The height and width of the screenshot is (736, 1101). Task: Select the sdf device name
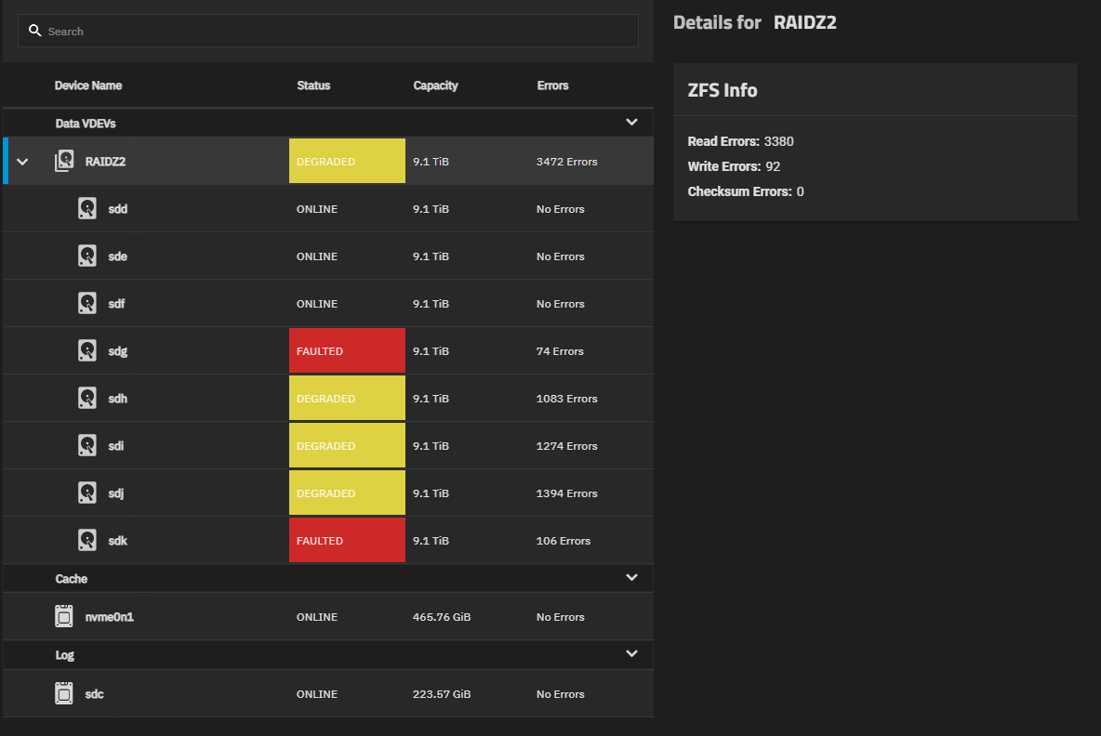(116, 304)
